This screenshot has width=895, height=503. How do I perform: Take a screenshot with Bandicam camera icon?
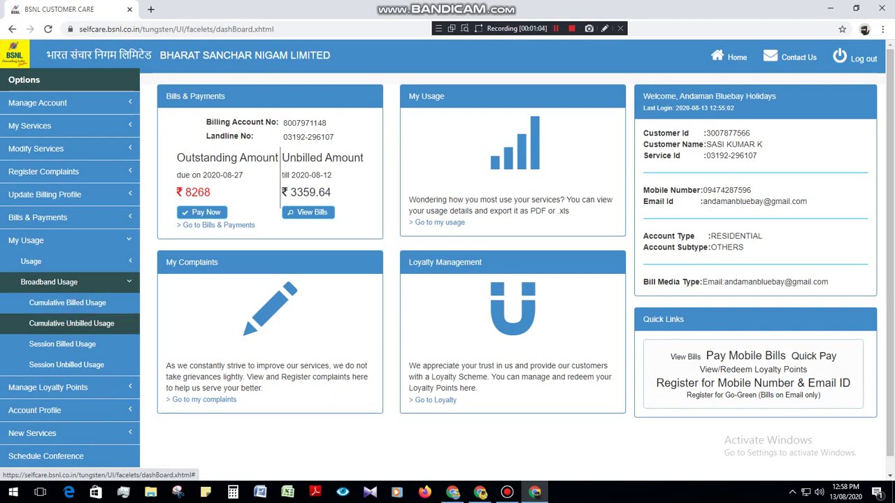coord(589,29)
